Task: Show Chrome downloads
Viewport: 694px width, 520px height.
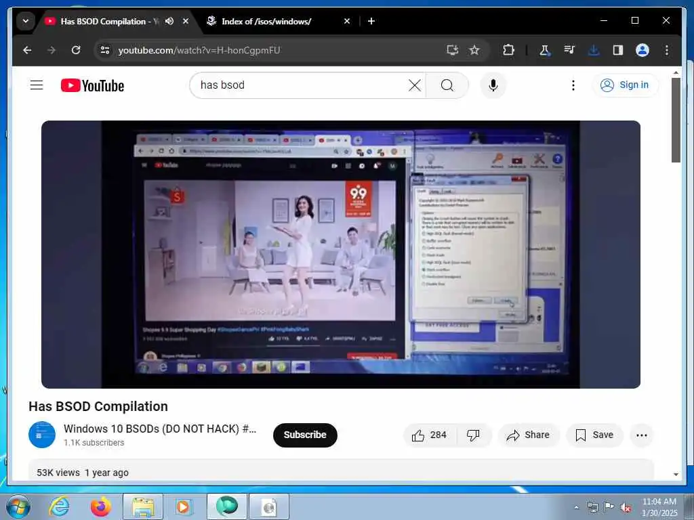Action: [594, 50]
